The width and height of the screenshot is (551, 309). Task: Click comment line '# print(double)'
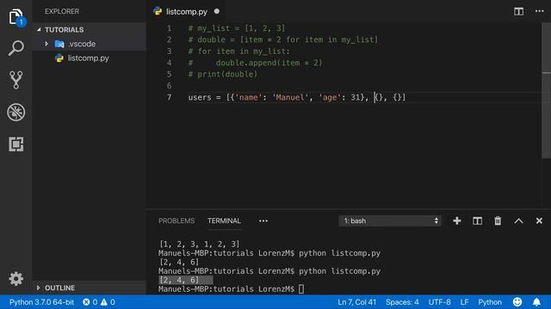[x=223, y=75]
